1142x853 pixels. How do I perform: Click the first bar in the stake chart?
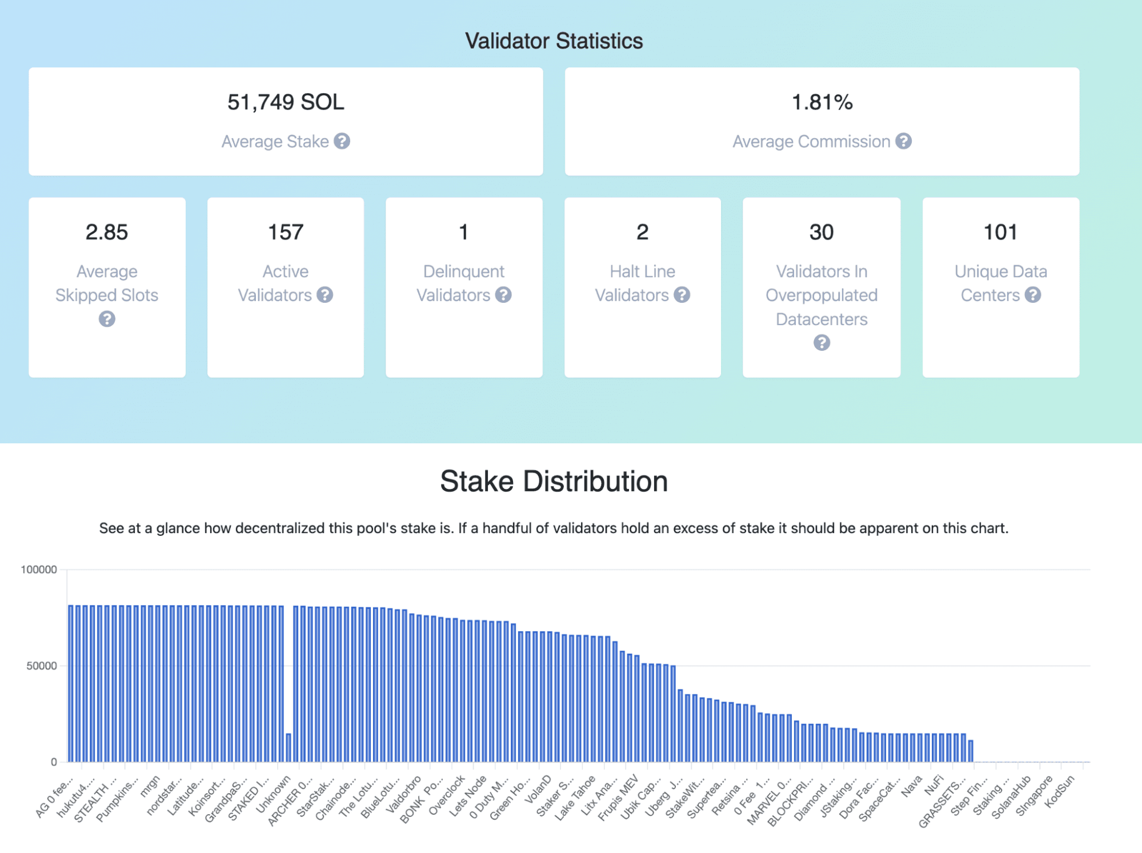click(71, 684)
